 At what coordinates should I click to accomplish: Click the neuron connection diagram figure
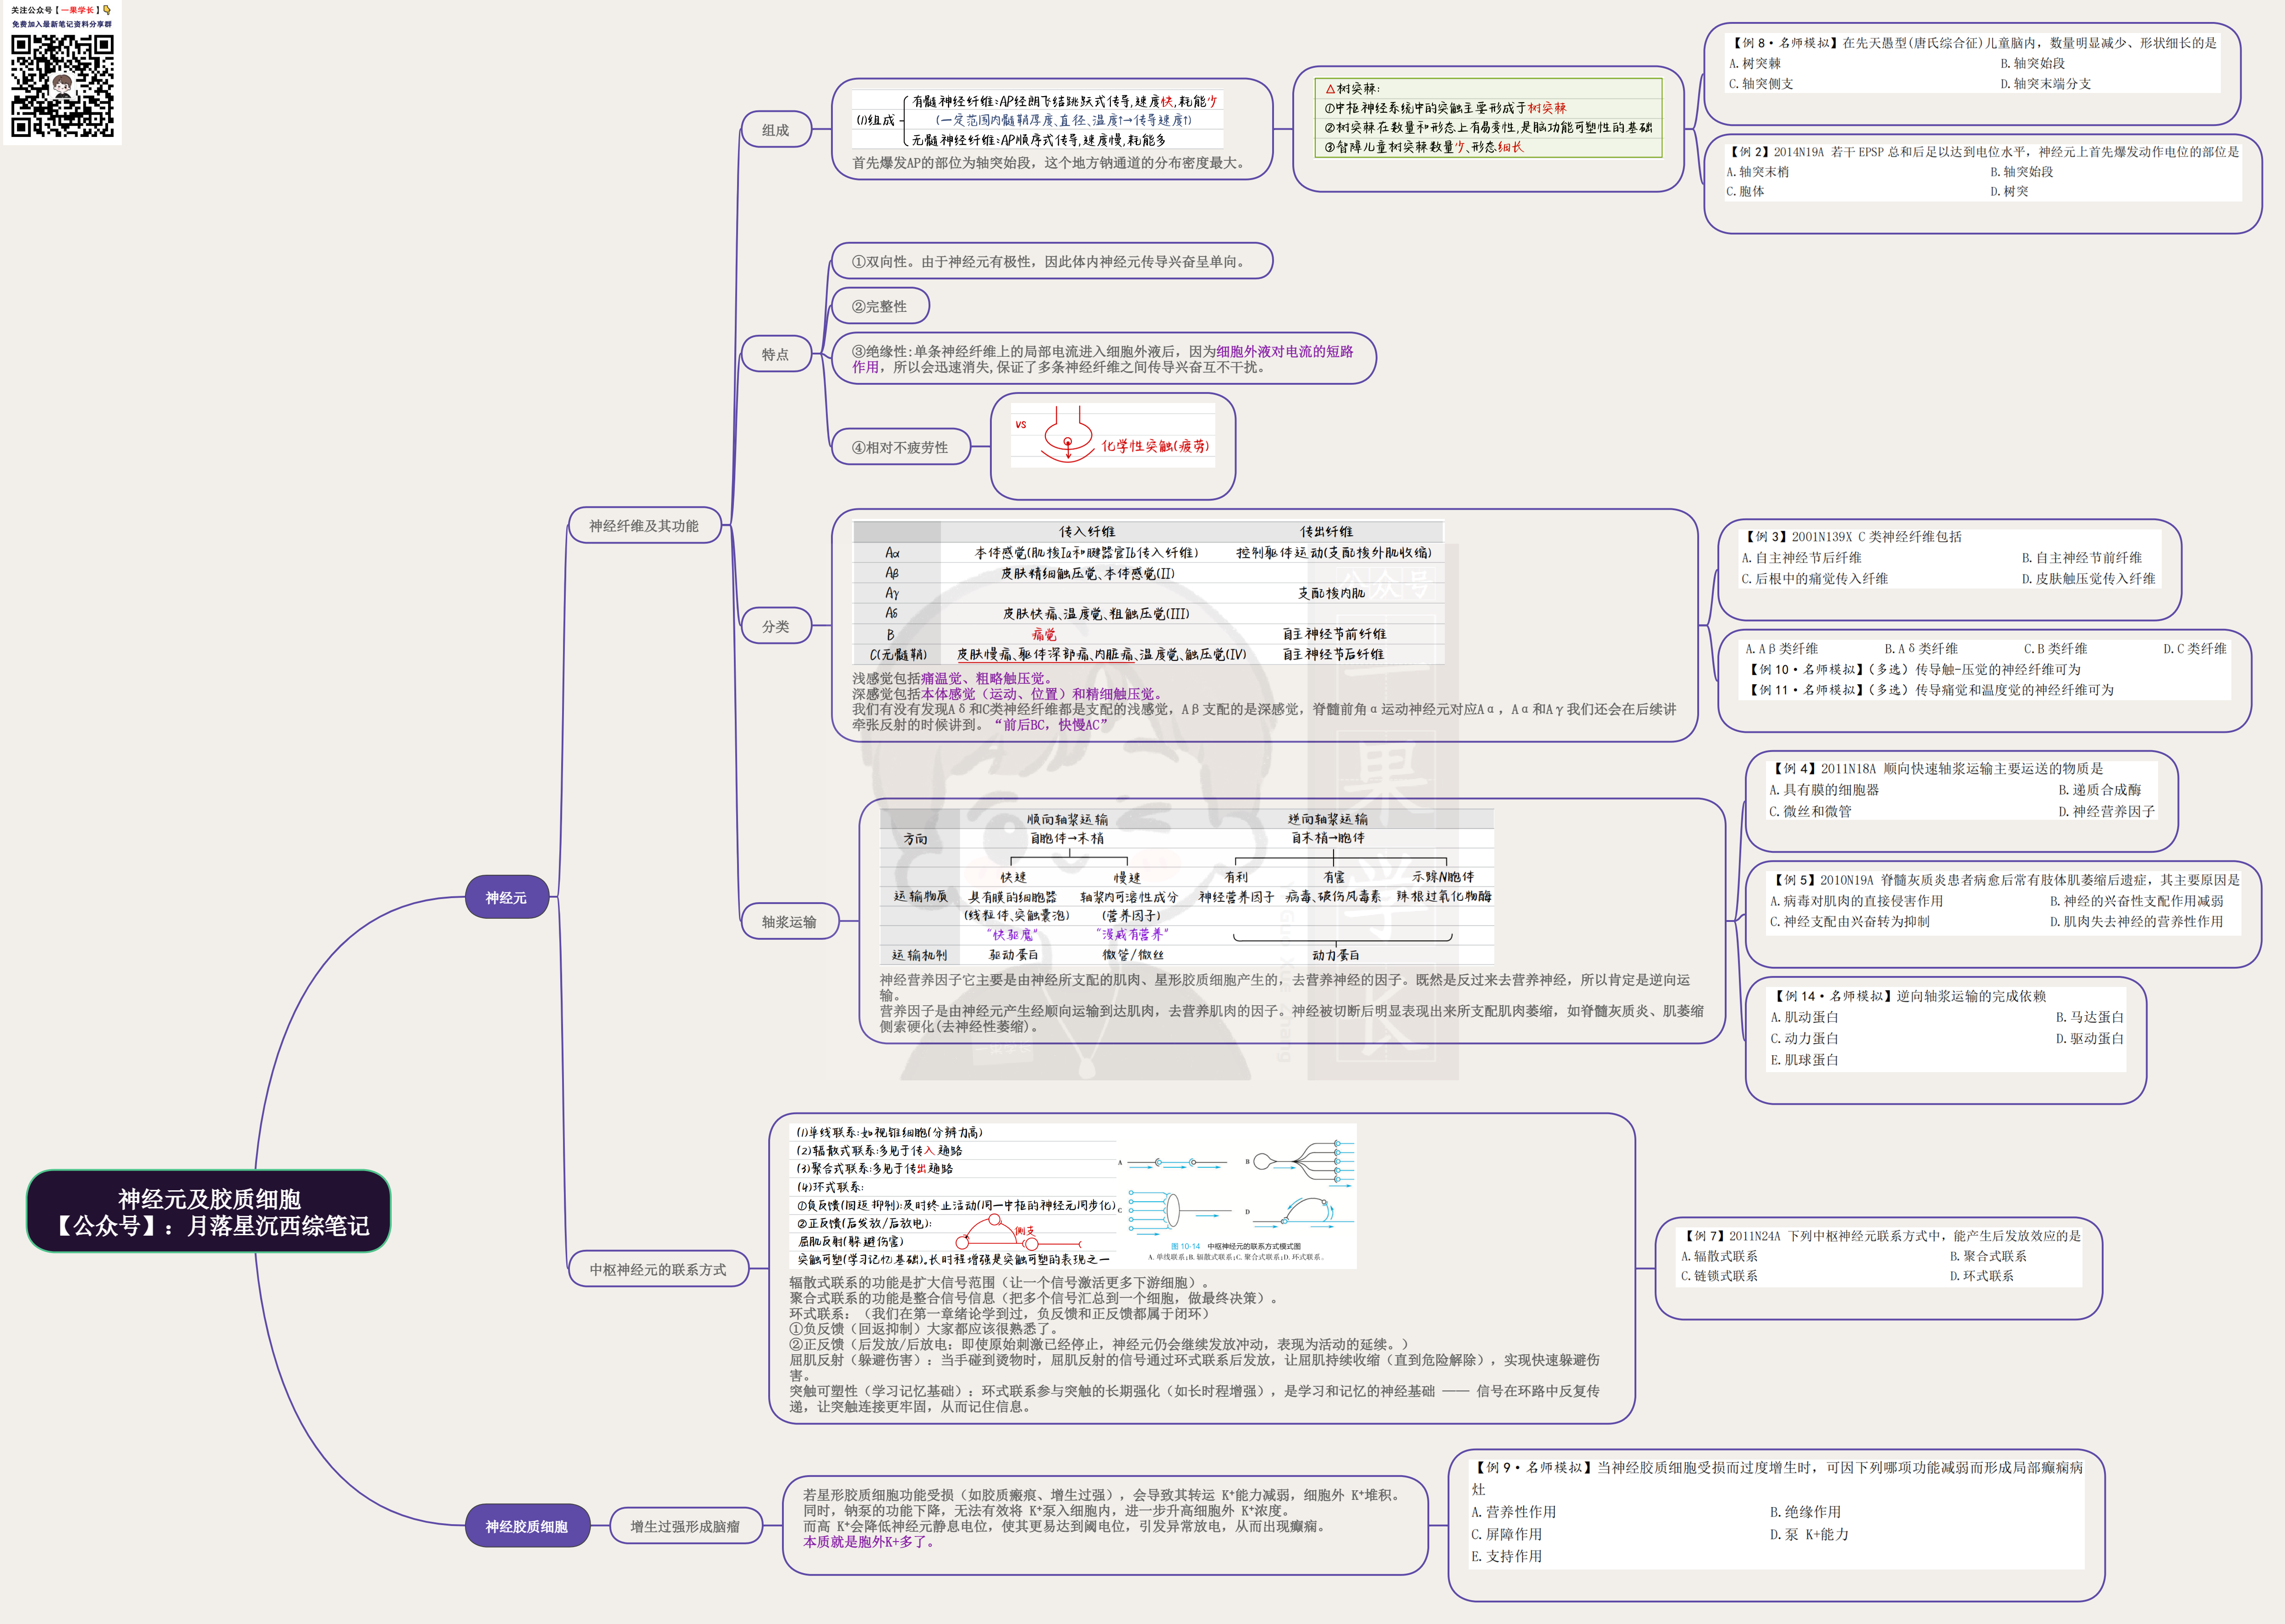1237,1196
